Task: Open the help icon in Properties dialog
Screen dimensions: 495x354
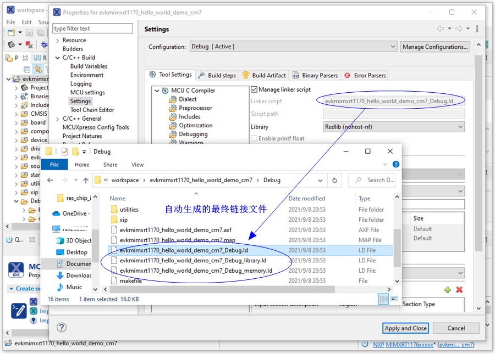Action: click(62, 328)
